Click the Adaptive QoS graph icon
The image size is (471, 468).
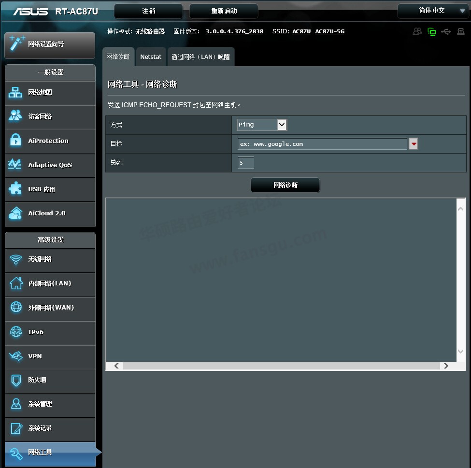coord(14,164)
